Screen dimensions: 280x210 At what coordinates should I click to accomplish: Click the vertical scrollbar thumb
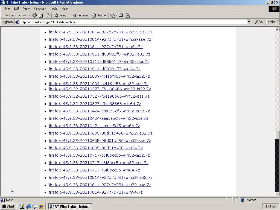(277, 135)
